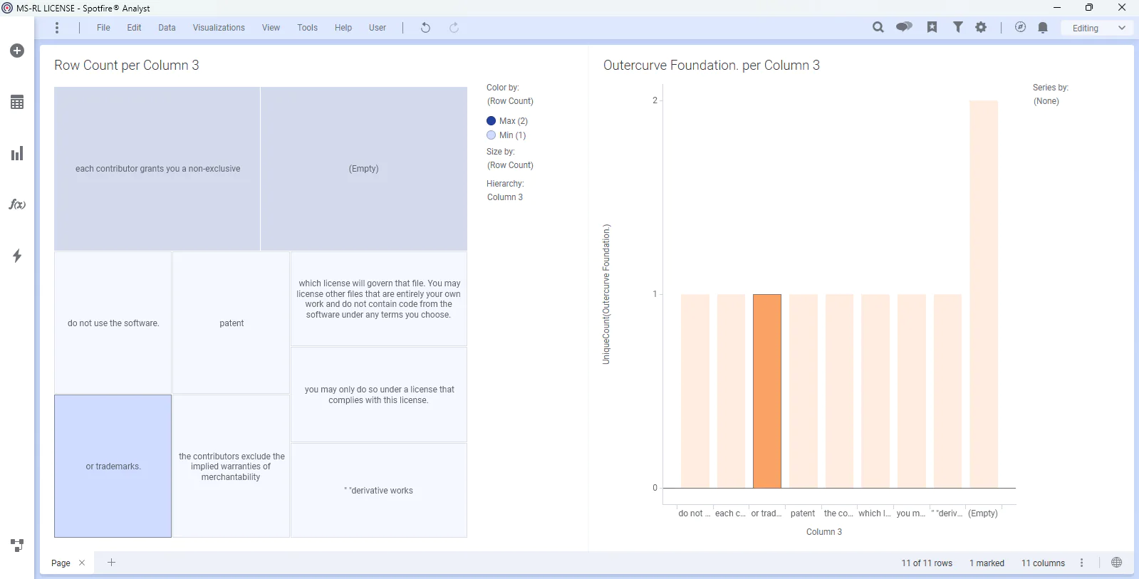Select the 'you may only do so' tile
Image resolution: width=1139 pixels, height=579 pixels.
(x=379, y=395)
